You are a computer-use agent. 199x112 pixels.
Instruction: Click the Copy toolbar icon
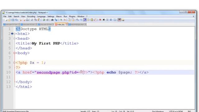pos(35,20)
